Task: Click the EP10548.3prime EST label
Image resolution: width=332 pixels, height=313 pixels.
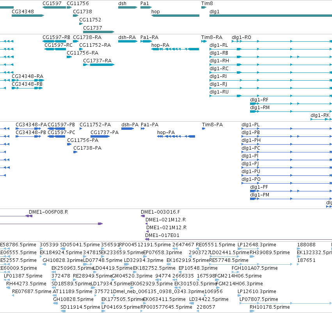Action: click(x=198, y=268)
